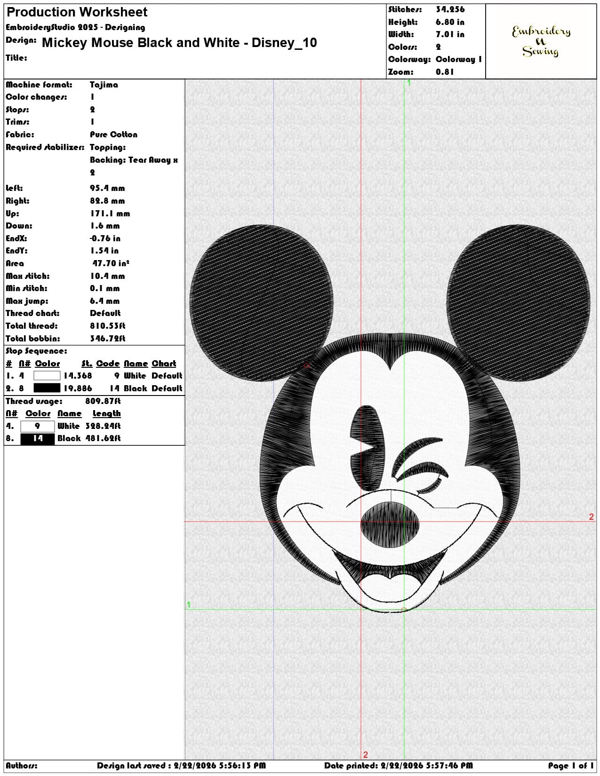Click the Max jump value '6.4 mm'
This screenshot has width=600, height=776.
pos(105,301)
